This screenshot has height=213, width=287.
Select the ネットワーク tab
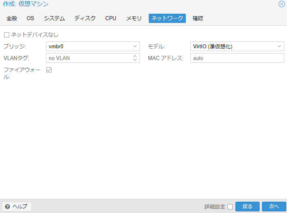[x=167, y=18]
